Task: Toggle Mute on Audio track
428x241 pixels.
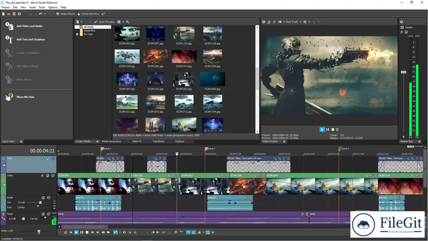Action: pyautogui.click(x=43, y=197)
